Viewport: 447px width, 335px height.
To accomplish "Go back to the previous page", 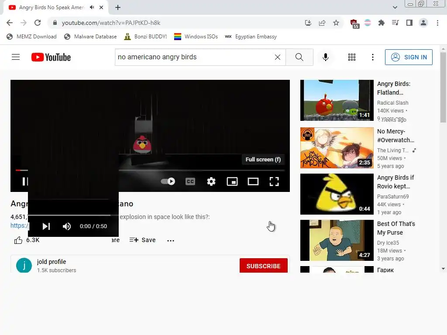I will (x=10, y=23).
